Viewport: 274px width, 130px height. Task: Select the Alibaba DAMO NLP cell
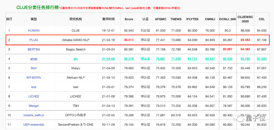tap(76, 40)
